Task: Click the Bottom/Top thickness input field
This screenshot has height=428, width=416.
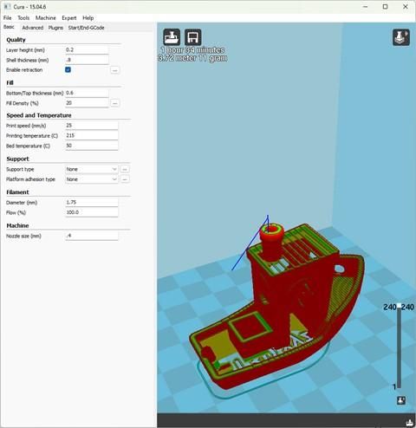Action: [87, 93]
